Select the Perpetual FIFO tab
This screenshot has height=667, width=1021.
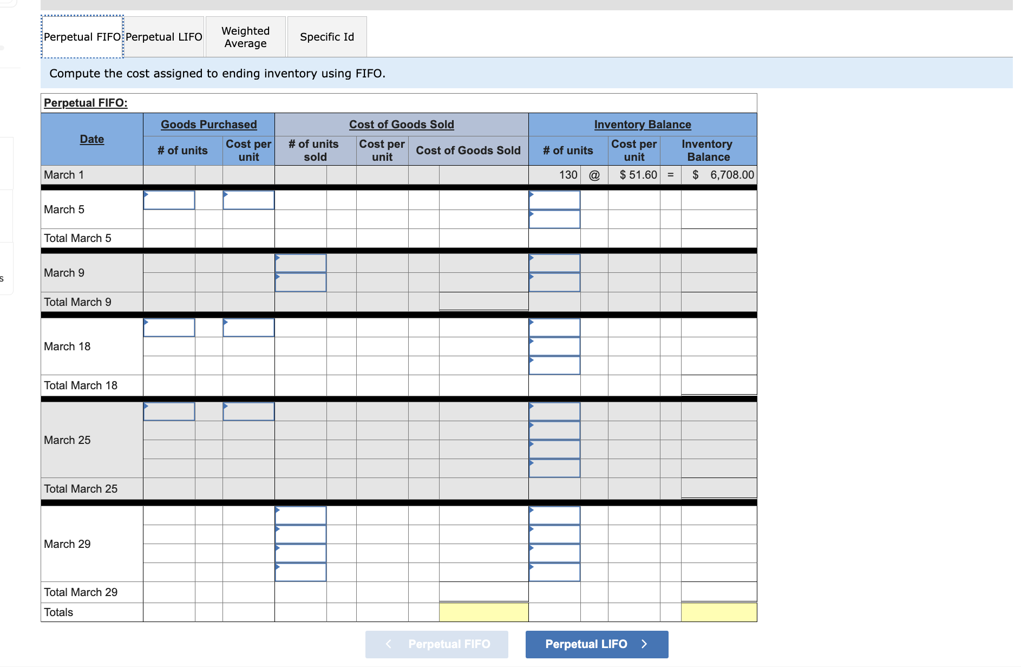81,36
